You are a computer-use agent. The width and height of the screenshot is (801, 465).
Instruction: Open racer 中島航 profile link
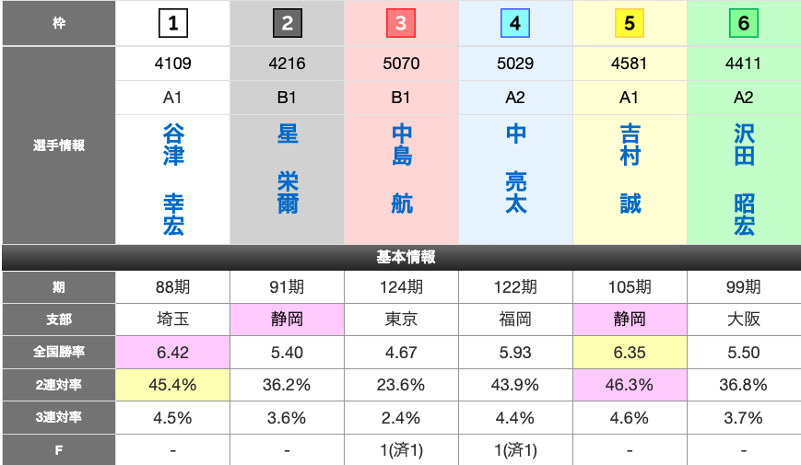[x=401, y=169]
